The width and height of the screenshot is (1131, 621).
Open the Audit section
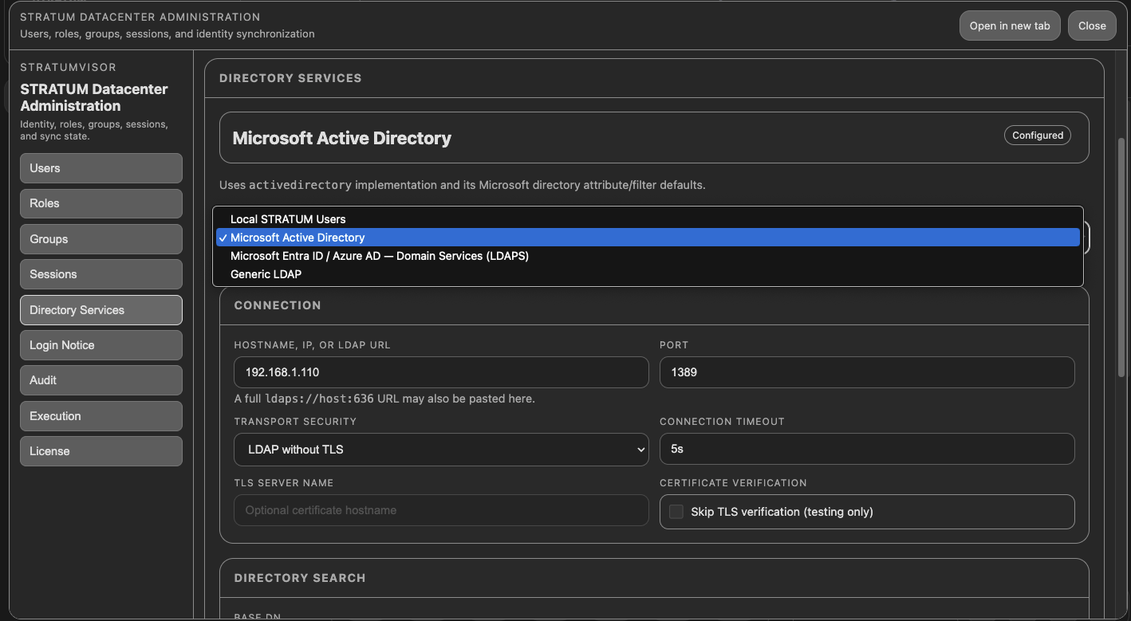coord(101,380)
